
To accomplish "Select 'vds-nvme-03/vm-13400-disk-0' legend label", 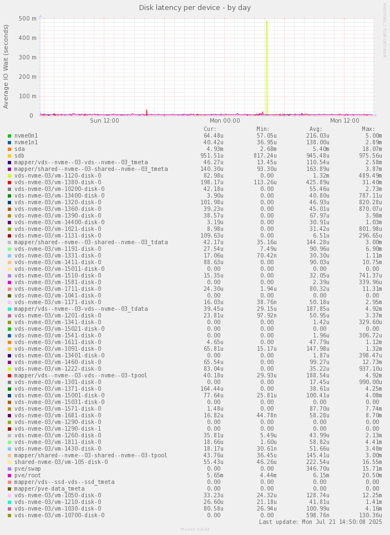I will 59,195.
